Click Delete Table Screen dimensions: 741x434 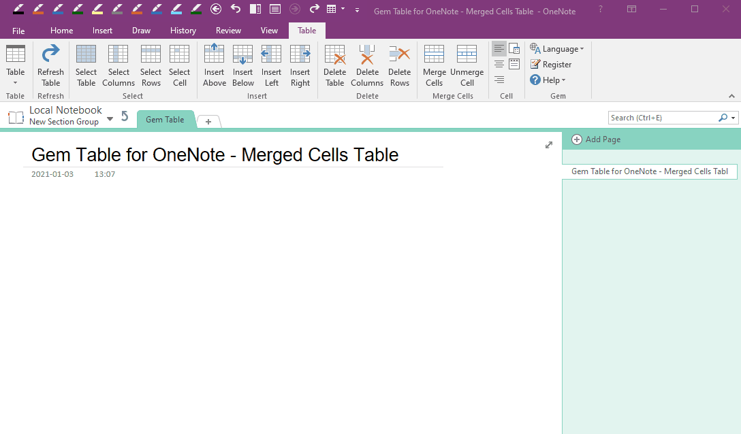(334, 65)
